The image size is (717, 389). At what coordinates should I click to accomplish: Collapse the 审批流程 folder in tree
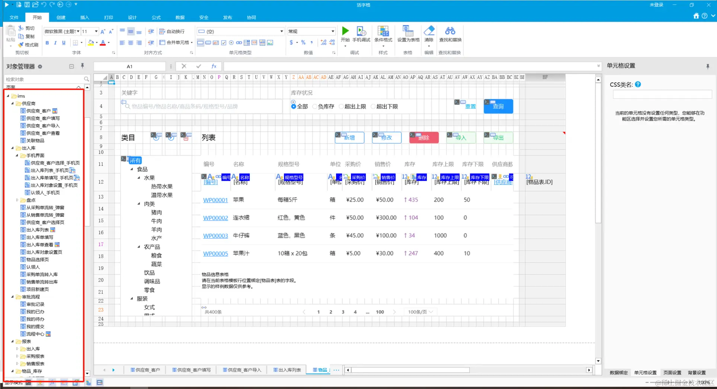12,297
